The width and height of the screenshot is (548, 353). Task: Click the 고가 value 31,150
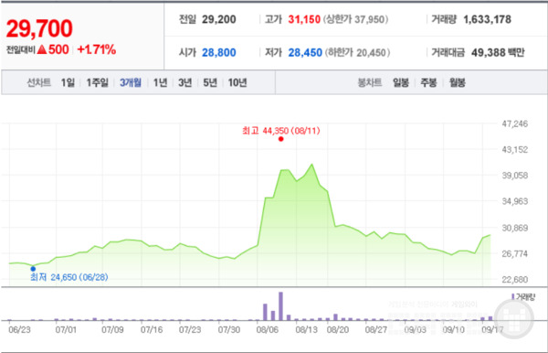(304, 19)
